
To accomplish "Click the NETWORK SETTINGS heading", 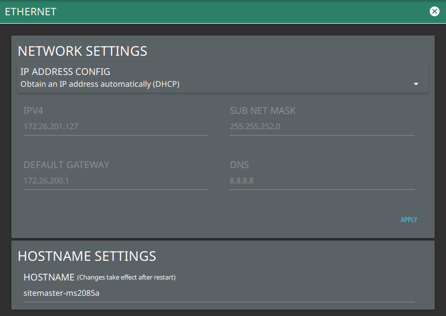I will click(82, 51).
